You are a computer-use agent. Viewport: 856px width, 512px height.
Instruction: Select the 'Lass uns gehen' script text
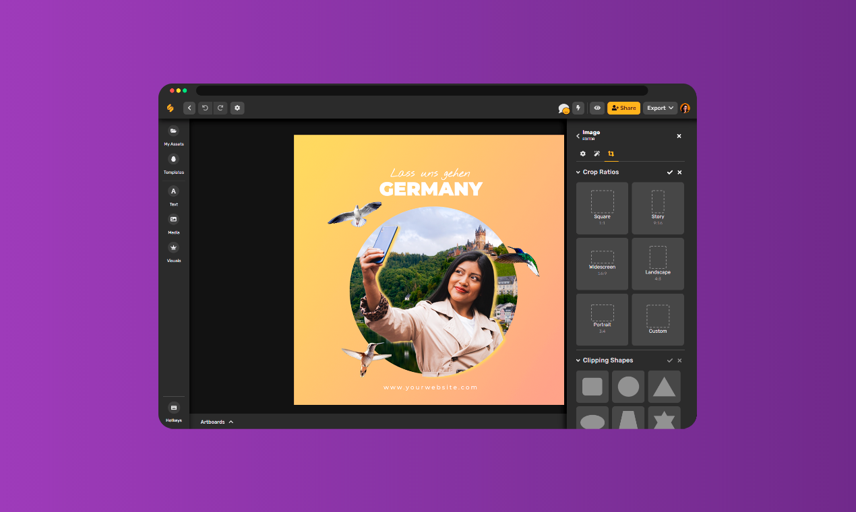tap(430, 172)
